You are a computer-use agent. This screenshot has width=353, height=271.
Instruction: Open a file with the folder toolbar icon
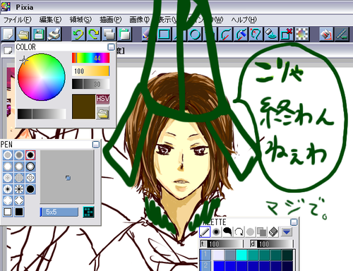coord(24,34)
